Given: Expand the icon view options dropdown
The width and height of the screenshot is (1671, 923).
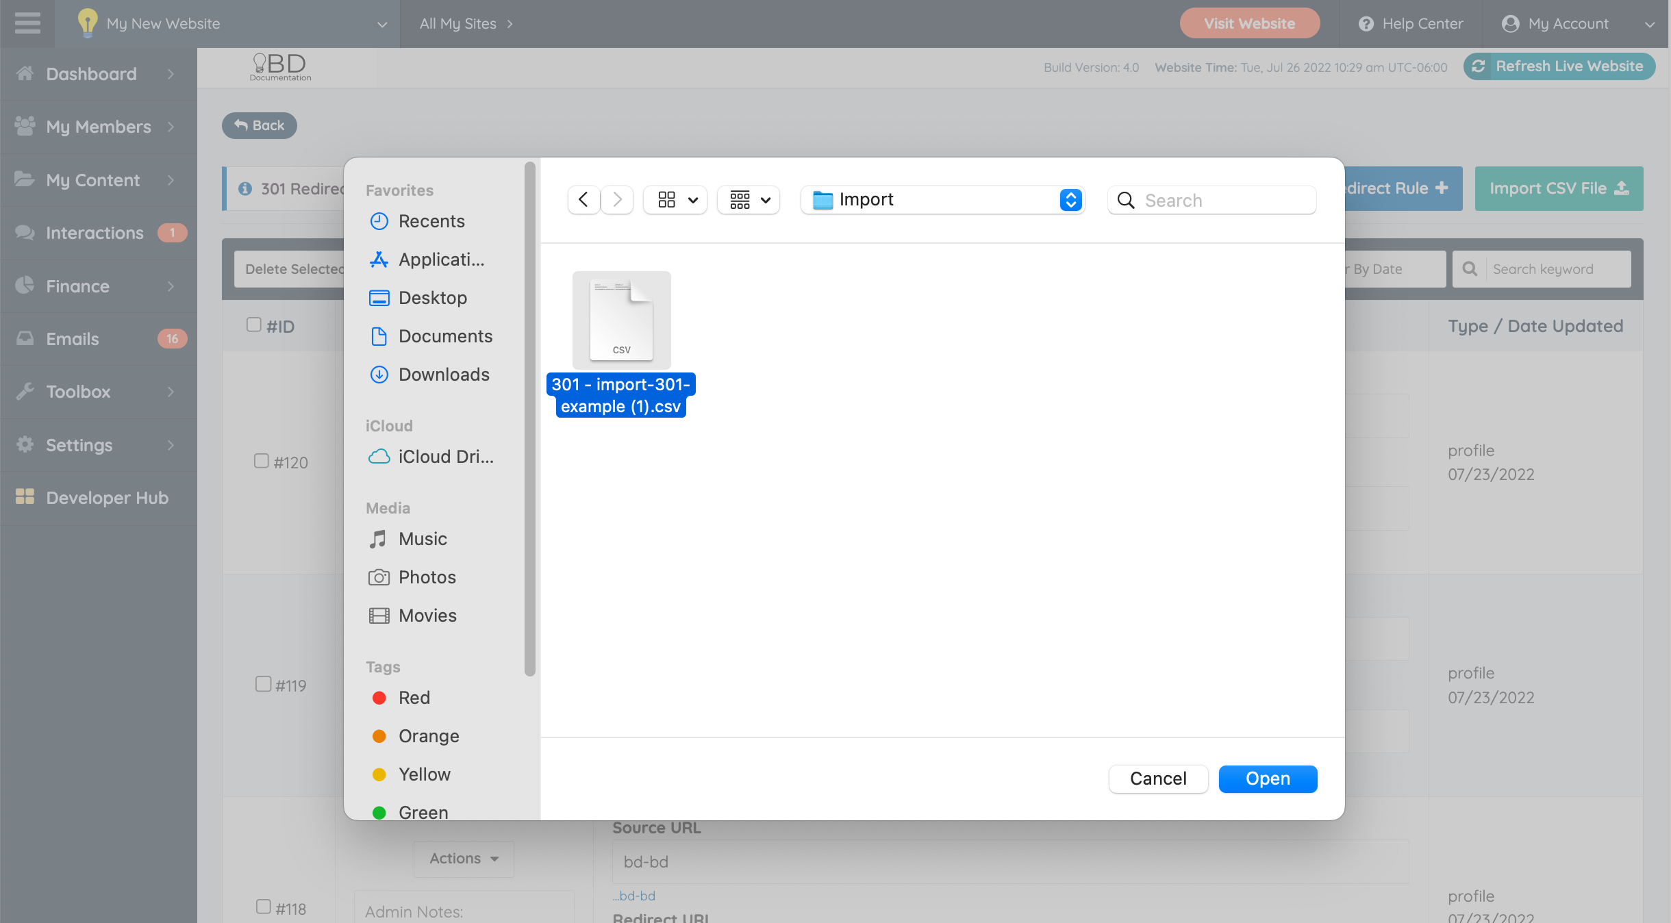Looking at the screenshot, I should click(x=676, y=199).
